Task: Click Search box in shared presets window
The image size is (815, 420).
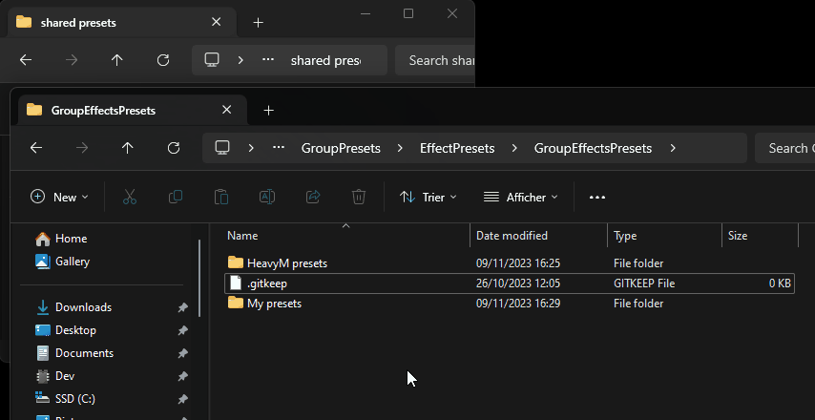Action: coord(435,60)
